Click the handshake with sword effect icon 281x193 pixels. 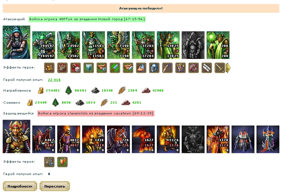point(128,68)
